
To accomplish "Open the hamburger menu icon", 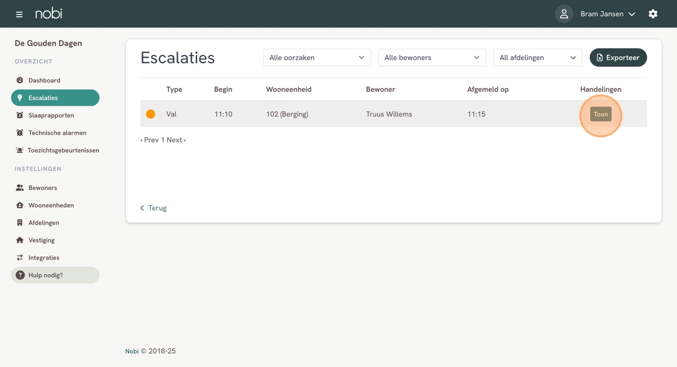I will coord(19,14).
